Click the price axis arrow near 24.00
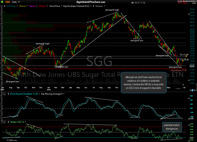This screenshot has width=197, height=142. coord(189,80)
